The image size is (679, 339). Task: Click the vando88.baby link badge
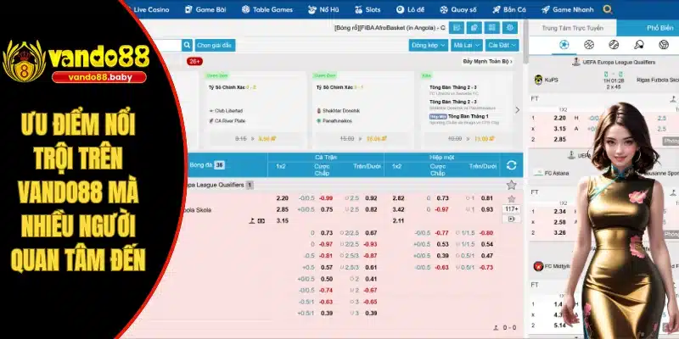(98, 77)
